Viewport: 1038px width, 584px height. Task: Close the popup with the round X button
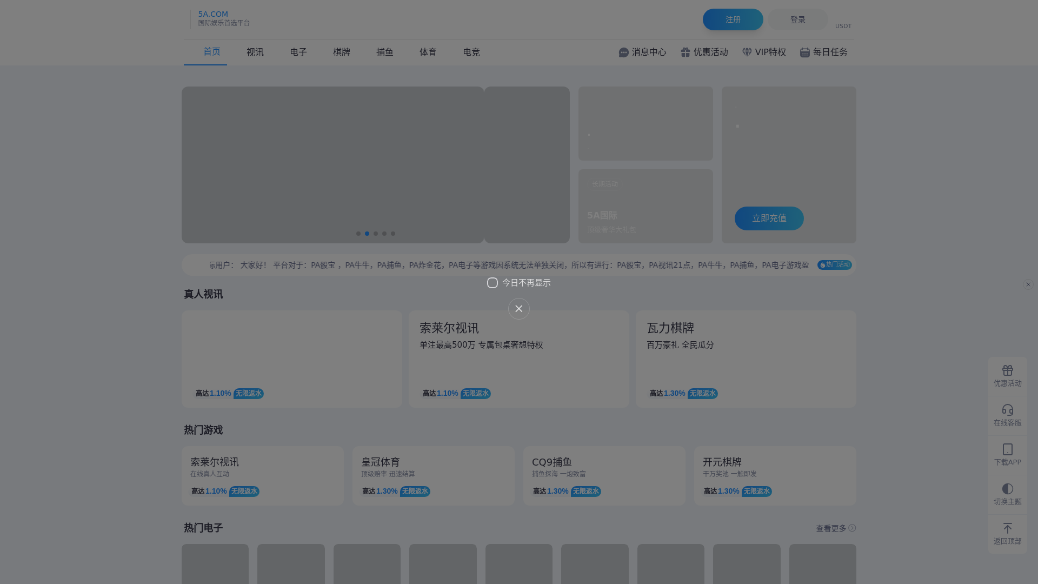coord(518,309)
